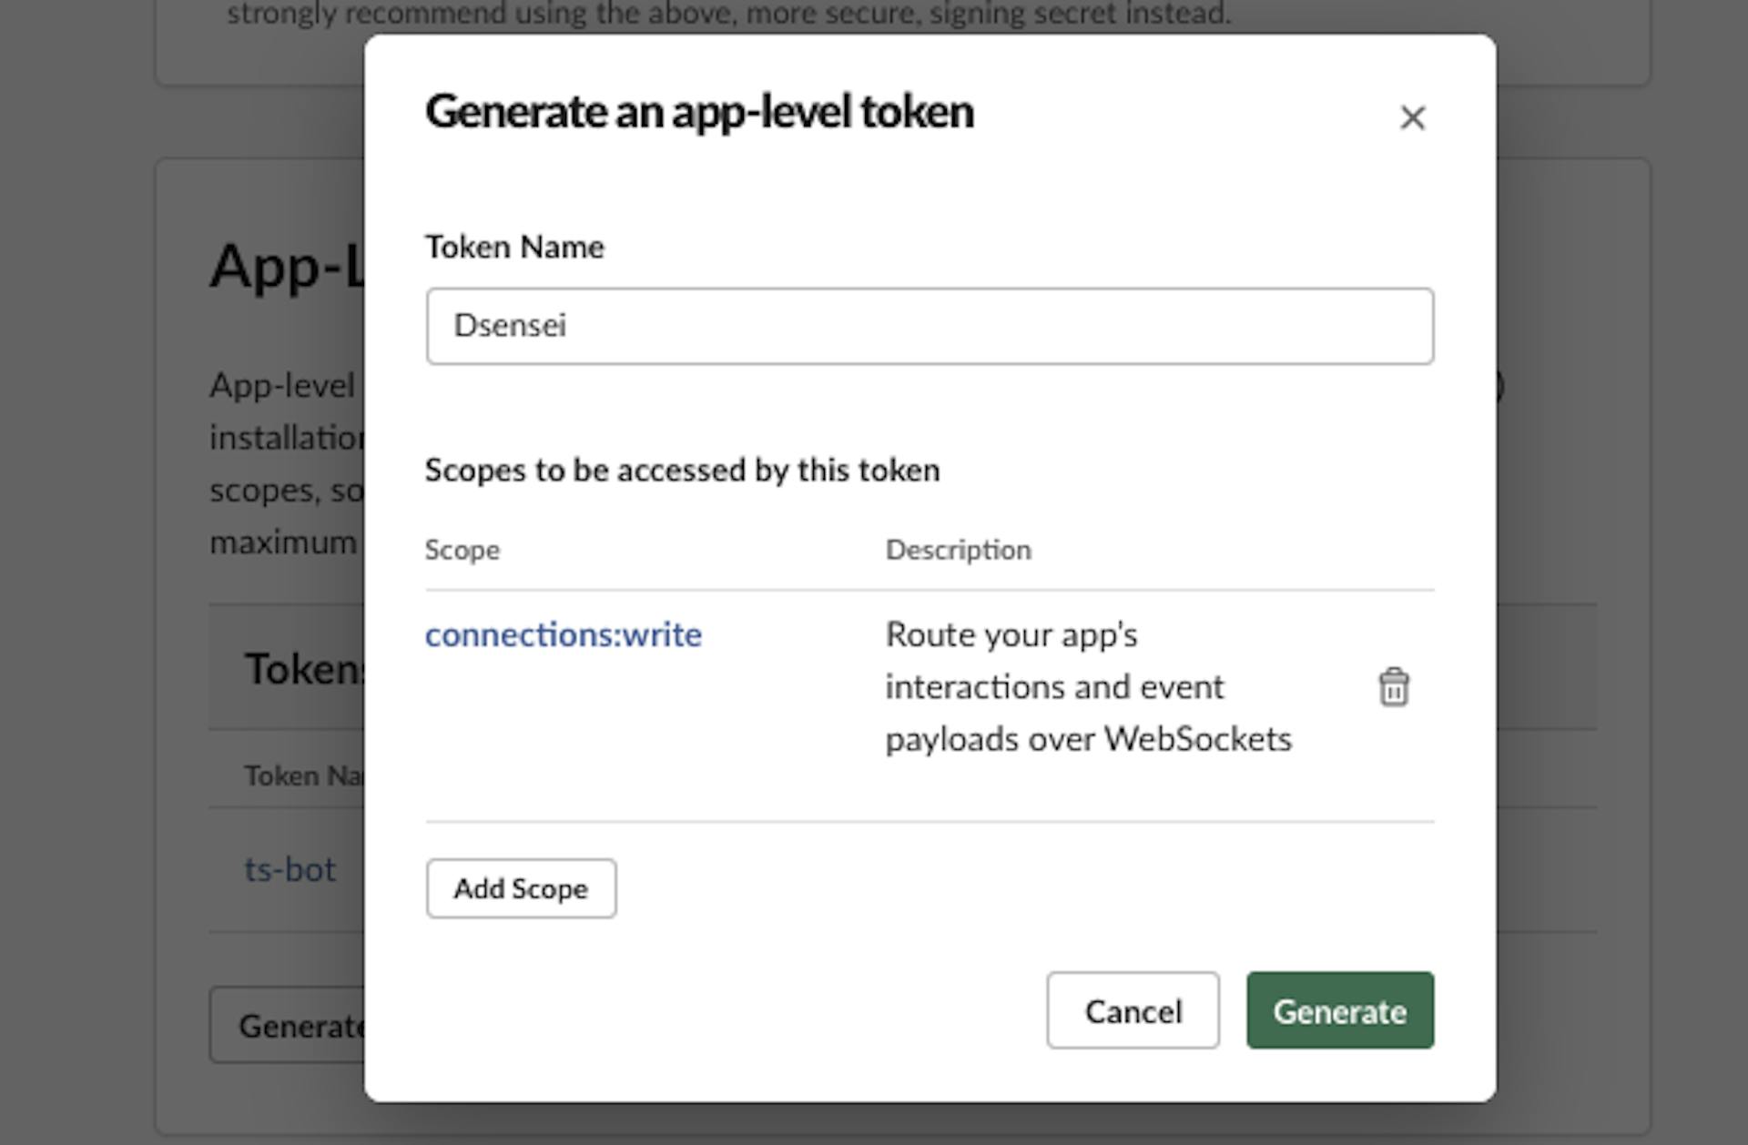Cancel the app-level token dialog
The width and height of the screenshot is (1748, 1145).
(x=1132, y=1010)
